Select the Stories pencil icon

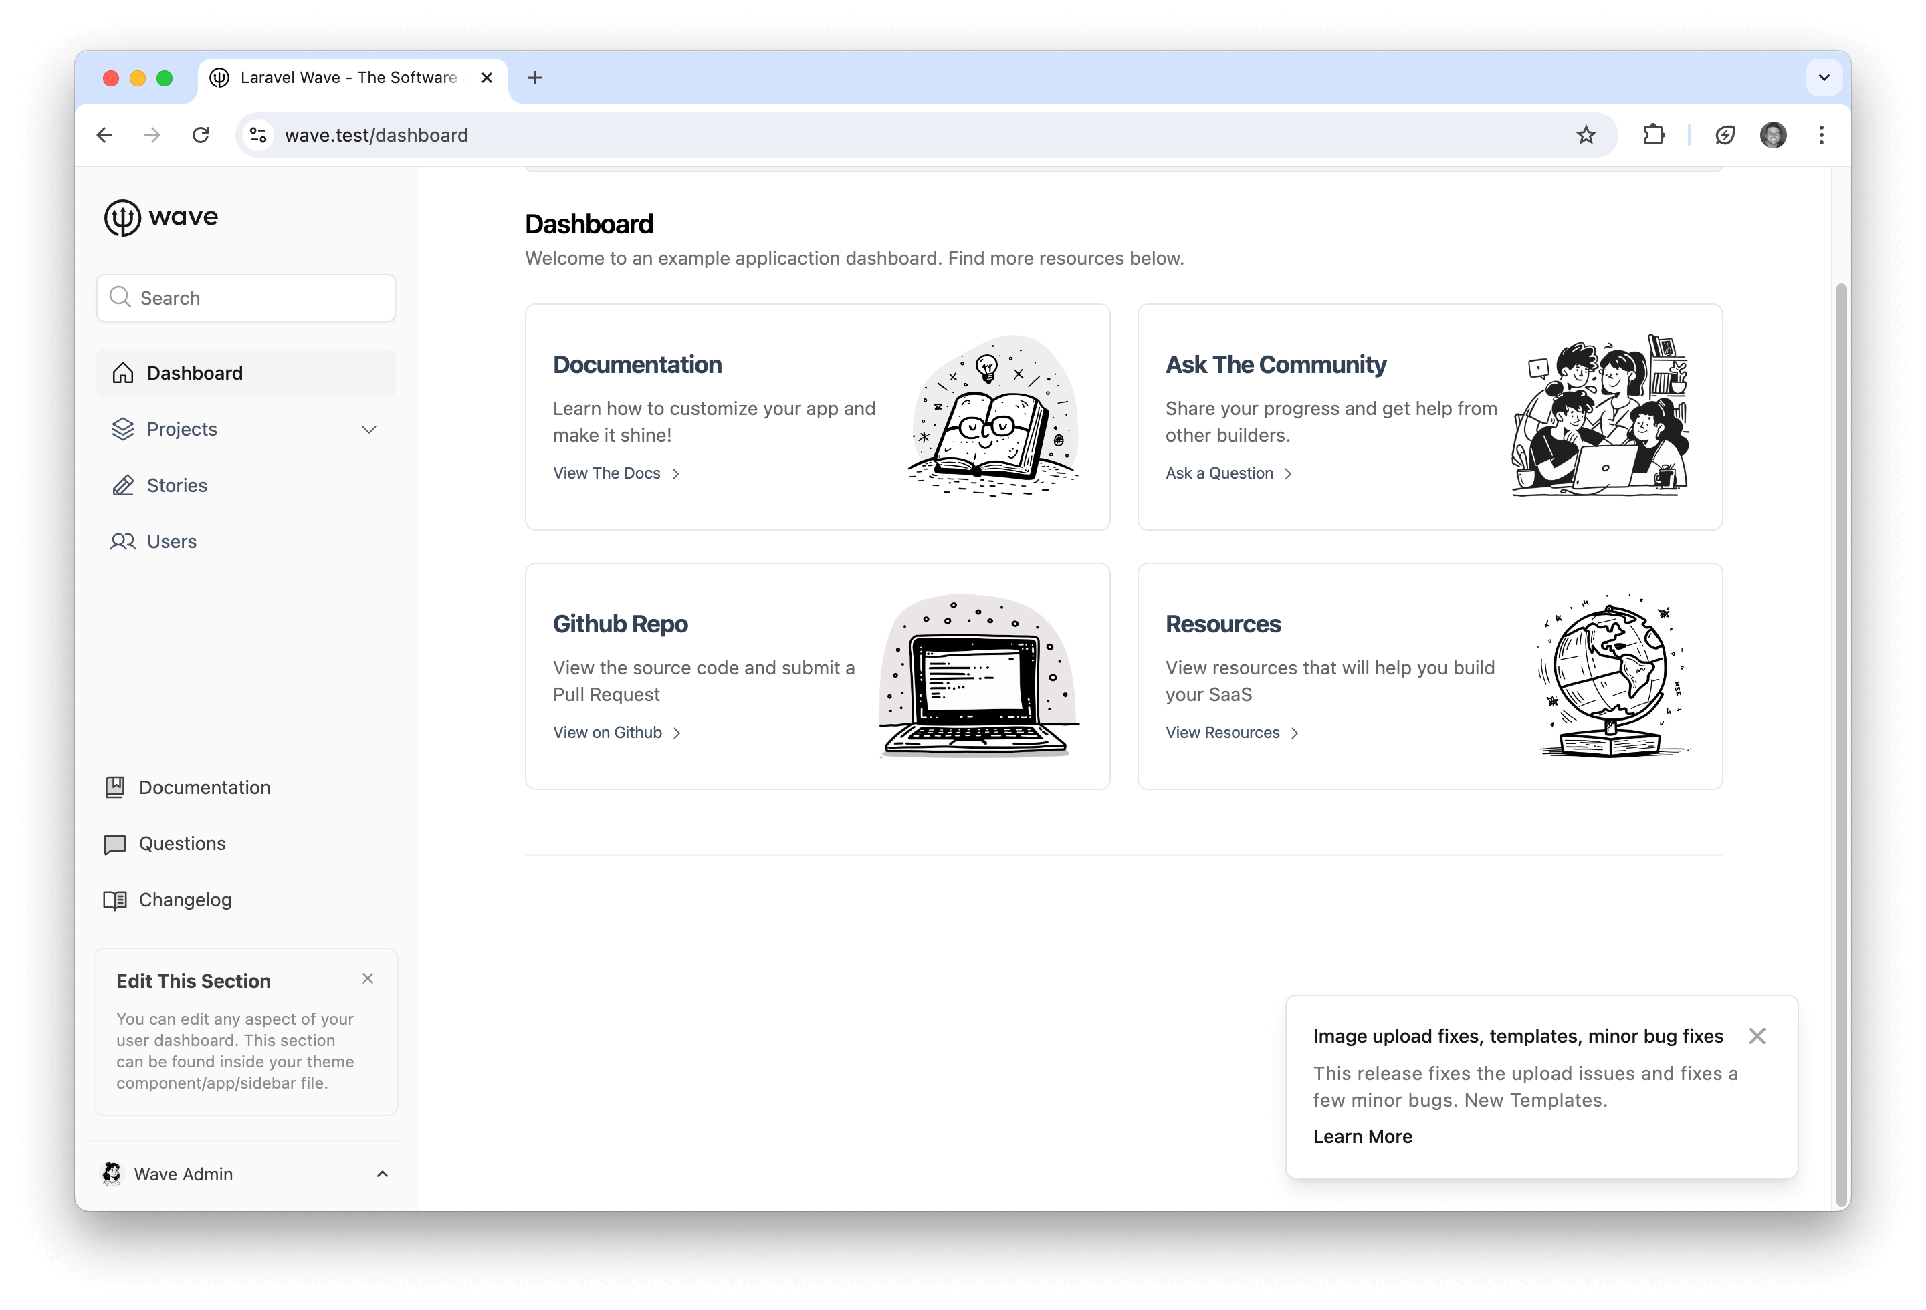[x=123, y=485]
